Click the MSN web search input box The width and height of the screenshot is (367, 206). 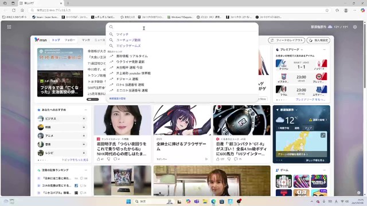(182, 27)
